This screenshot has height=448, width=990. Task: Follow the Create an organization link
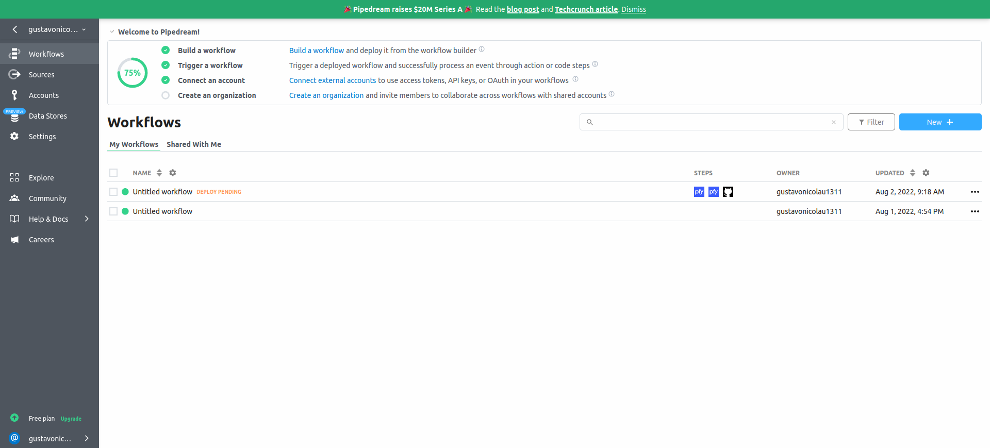(326, 95)
